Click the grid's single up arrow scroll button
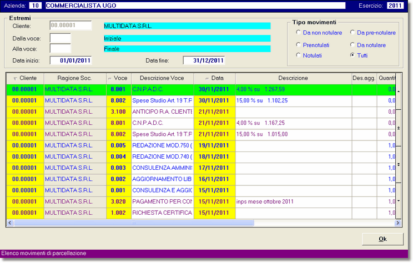413x263 pixels. (x=399, y=92)
